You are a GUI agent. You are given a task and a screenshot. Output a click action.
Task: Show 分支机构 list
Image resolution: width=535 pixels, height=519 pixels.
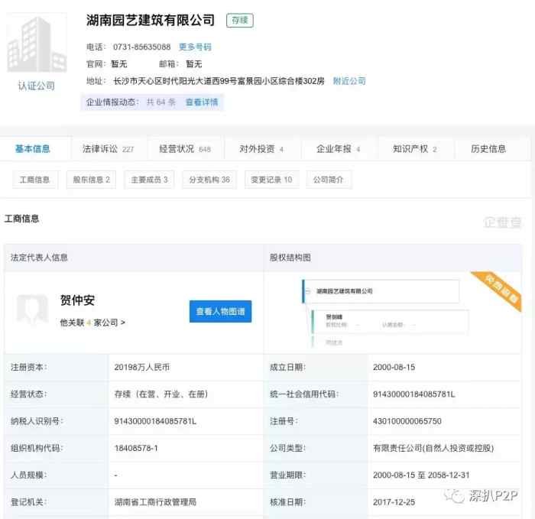(209, 180)
